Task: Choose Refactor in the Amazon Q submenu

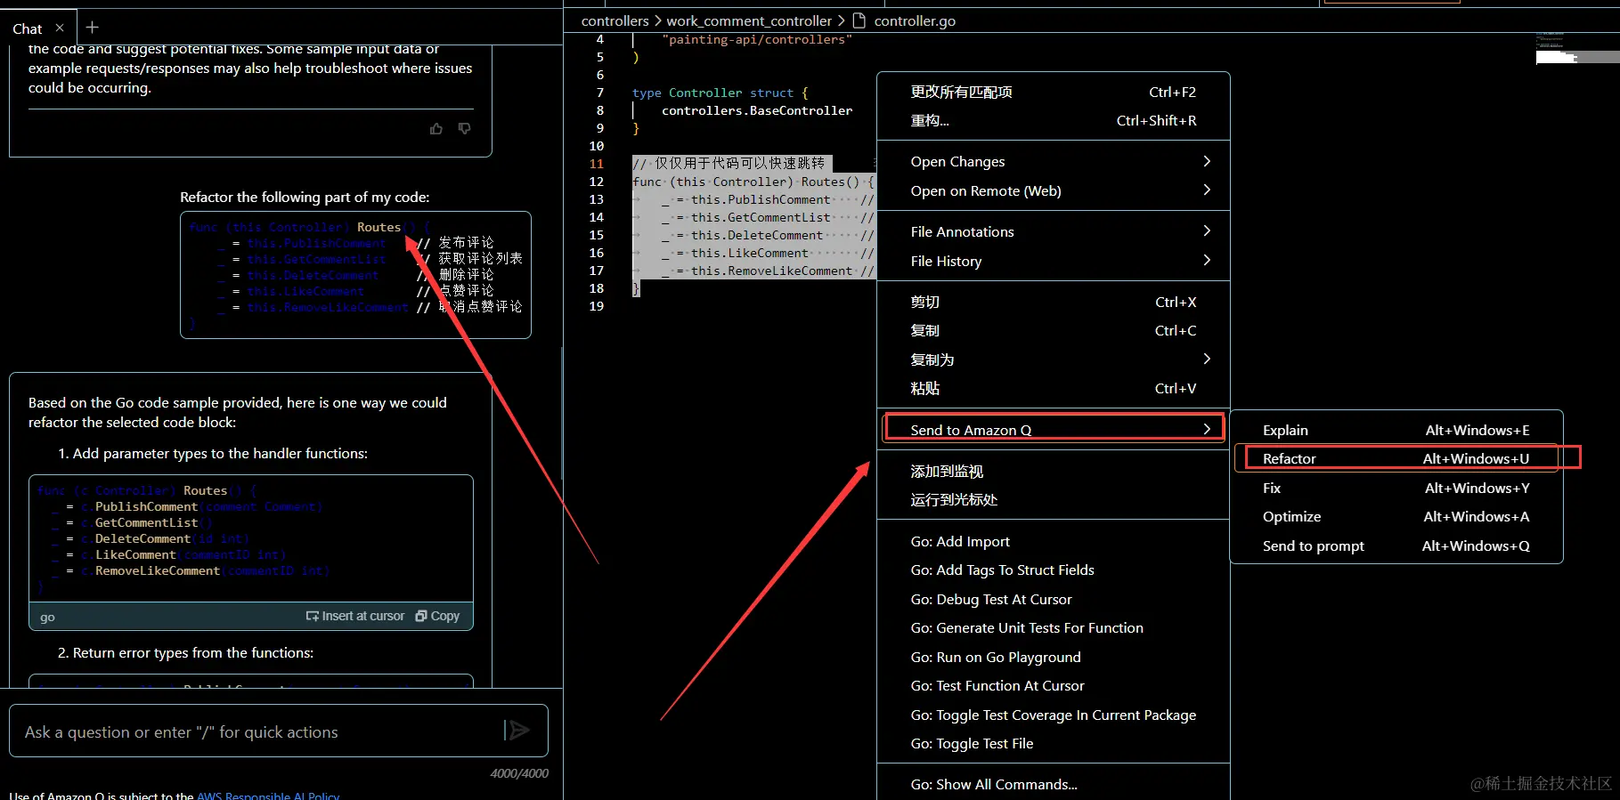Action: (x=1396, y=459)
